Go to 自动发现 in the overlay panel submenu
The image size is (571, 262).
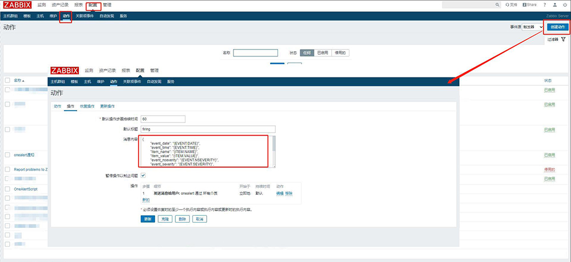[154, 82]
